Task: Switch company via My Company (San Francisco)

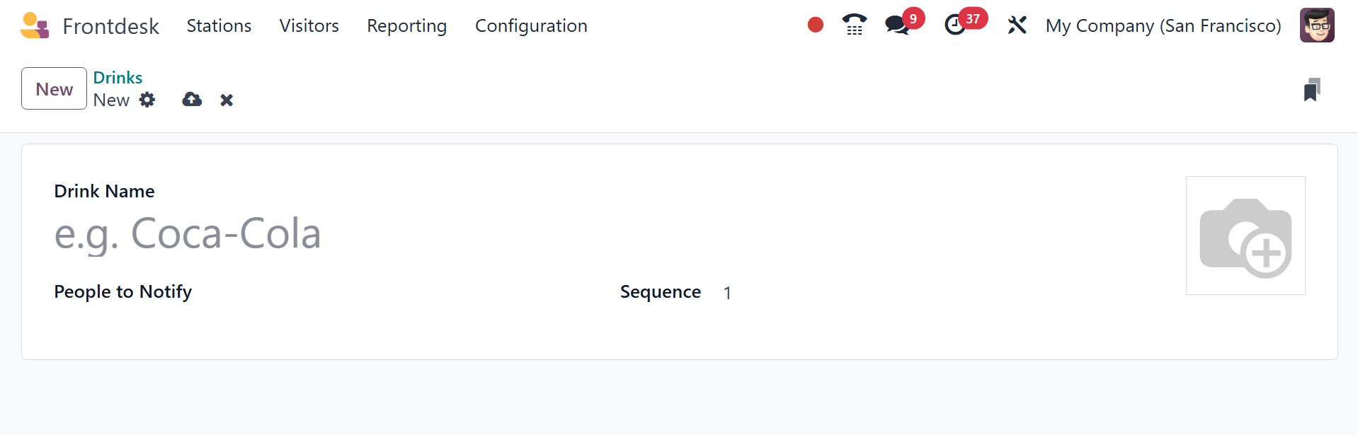Action: pos(1163,25)
